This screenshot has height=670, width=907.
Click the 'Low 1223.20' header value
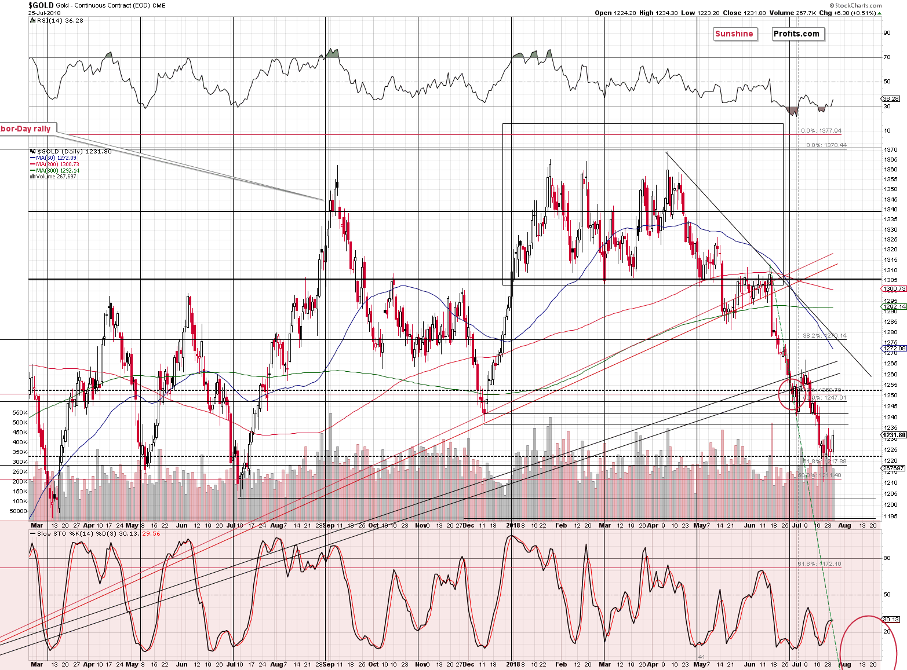(700, 13)
